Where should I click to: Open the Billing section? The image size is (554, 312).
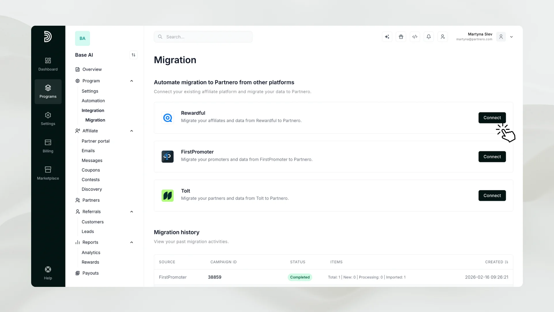48,146
